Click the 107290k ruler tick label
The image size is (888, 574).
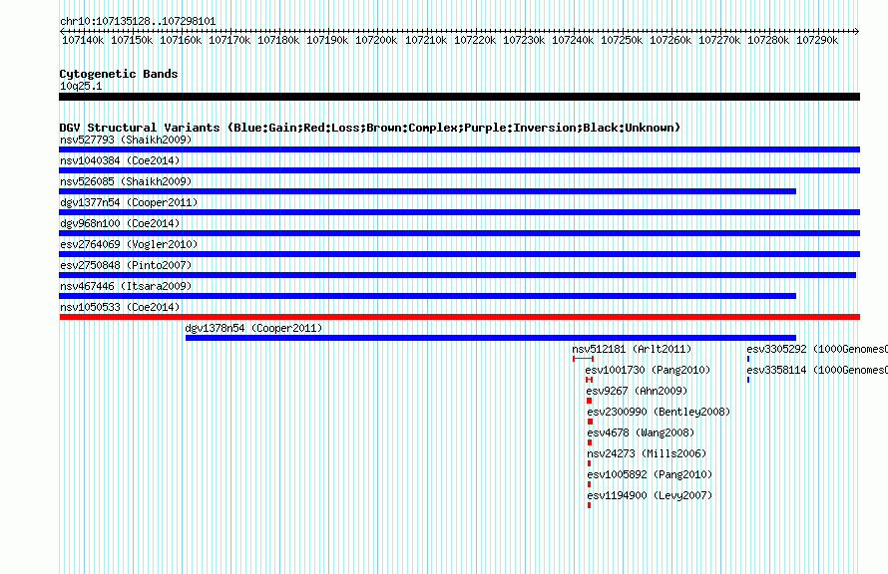click(x=817, y=40)
